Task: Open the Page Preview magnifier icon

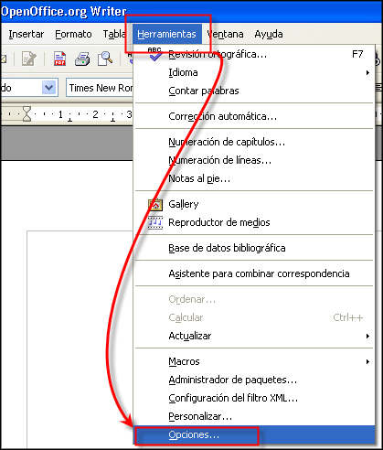Action: click(105, 59)
